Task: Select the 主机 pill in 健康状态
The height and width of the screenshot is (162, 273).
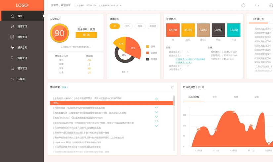Action: point(127,26)
